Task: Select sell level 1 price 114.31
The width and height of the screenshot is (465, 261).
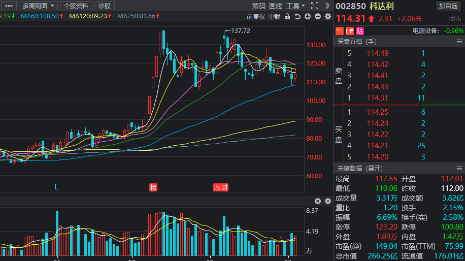Action: point(378,98)
